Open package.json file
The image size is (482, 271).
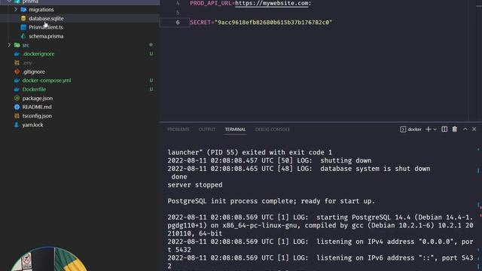37,99
